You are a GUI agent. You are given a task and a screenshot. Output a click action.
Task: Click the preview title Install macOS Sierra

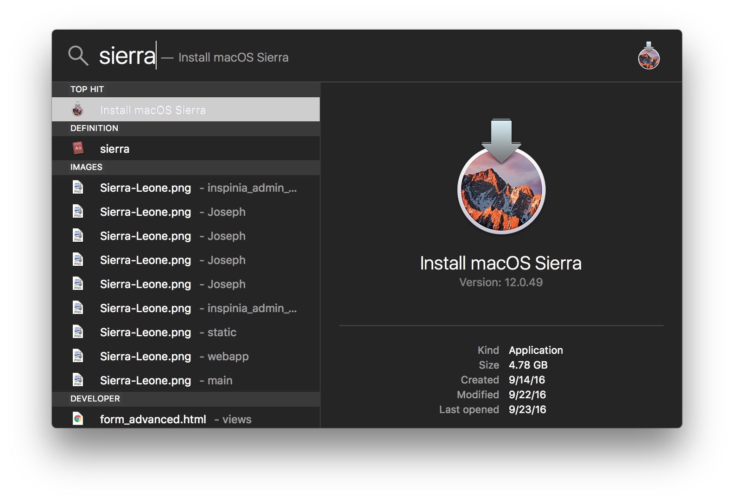tap(500, 263)
